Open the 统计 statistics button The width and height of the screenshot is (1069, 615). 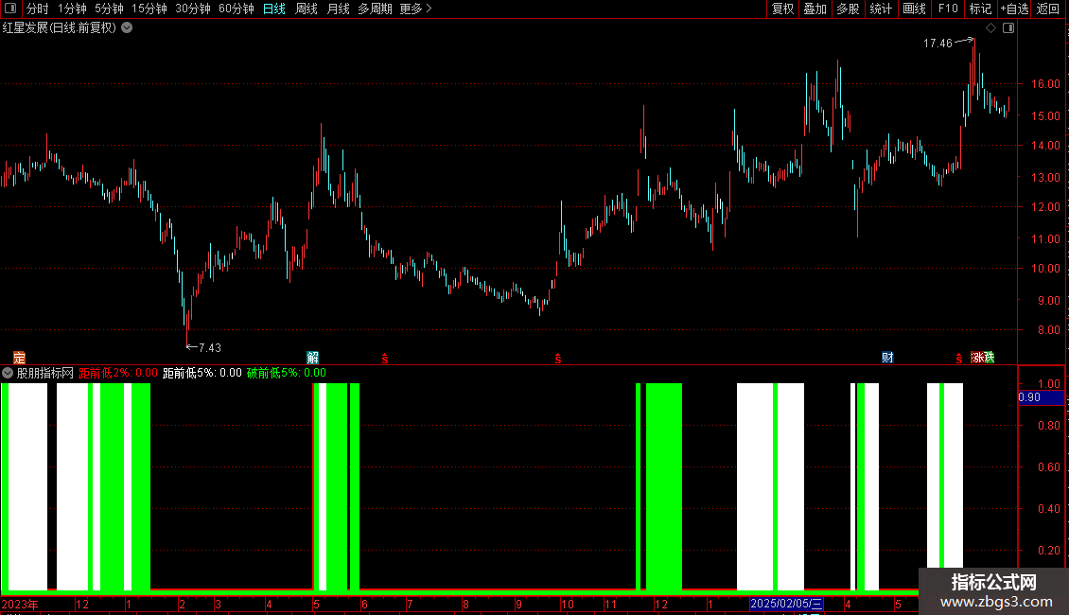[880, 9]
